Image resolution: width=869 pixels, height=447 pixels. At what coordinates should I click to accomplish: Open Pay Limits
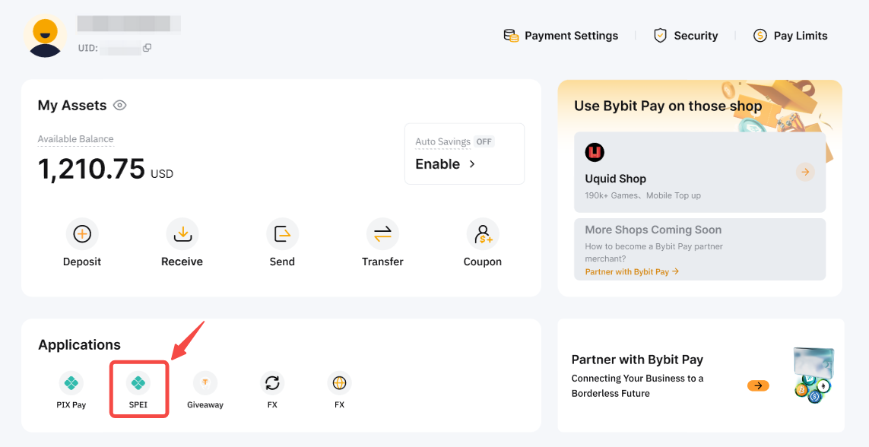point(790,36)
